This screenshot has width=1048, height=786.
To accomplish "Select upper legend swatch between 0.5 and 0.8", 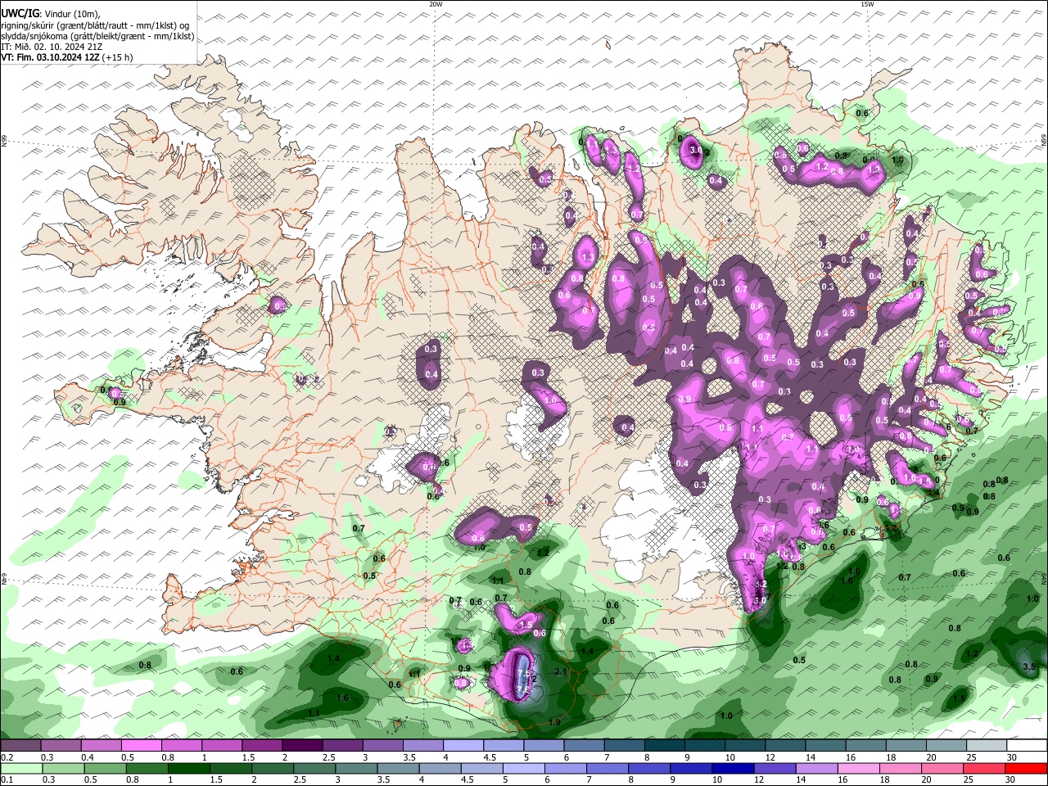I will 142,746.
